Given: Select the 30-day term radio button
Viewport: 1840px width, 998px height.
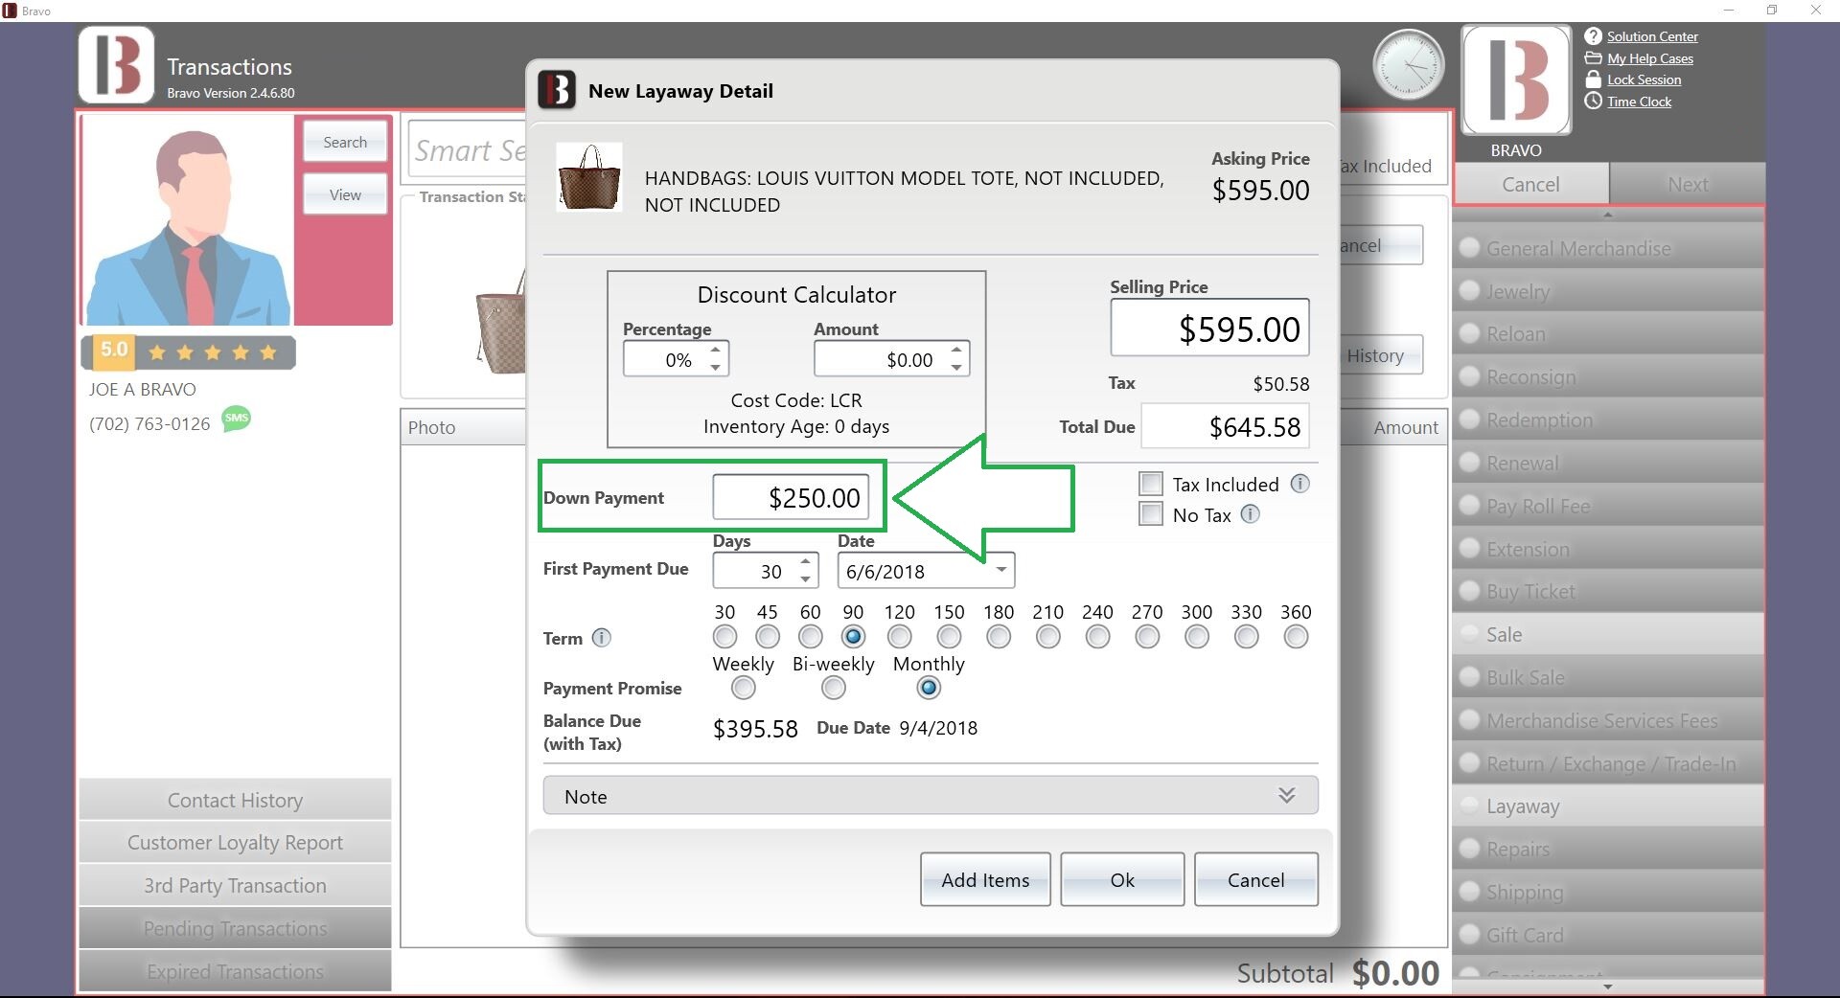Looking at the screenshot, I should coord(724,637).
